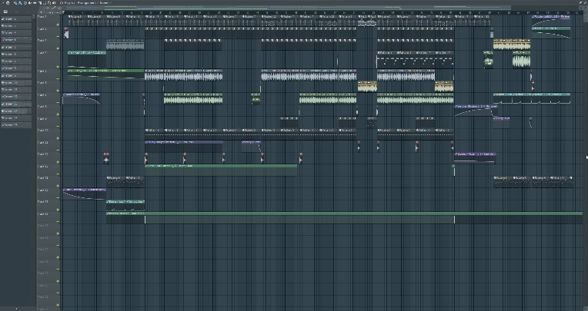Screen dimensions: 588x311
Task: Open the playlist options menu arrow
Action: coord(2,3)
